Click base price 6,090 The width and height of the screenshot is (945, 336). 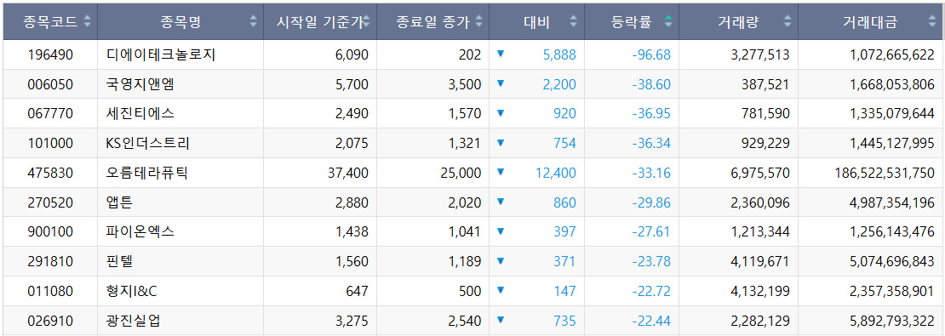352,54
